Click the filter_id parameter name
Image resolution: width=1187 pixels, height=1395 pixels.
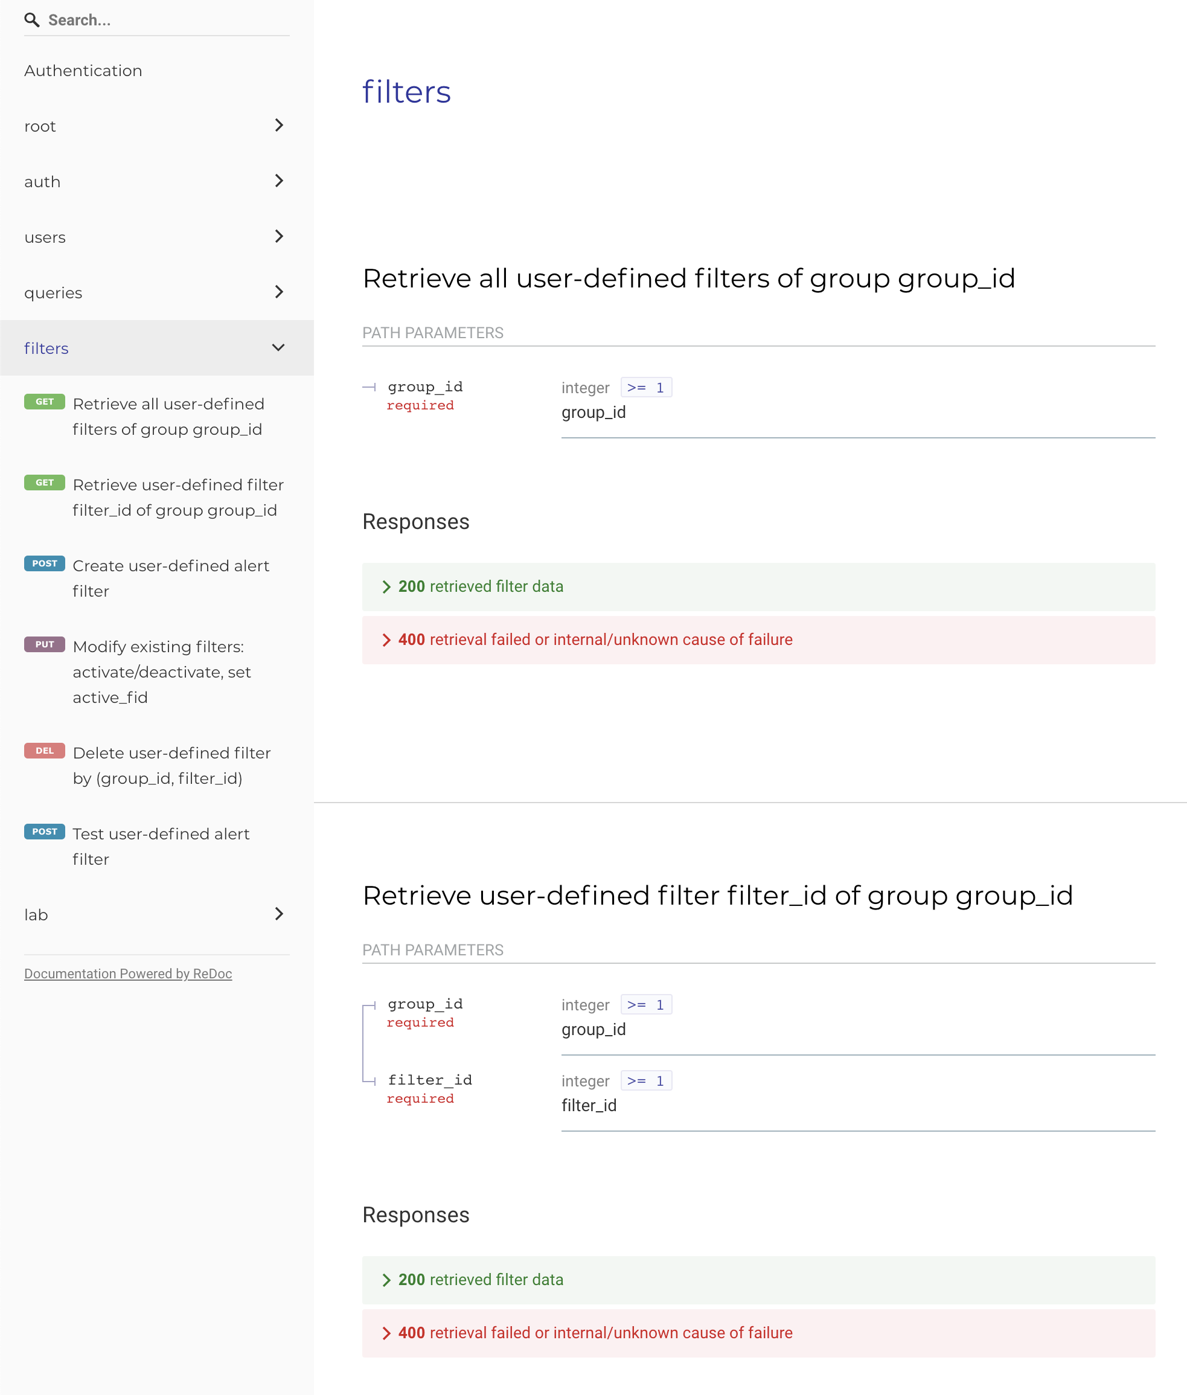pos(430,1080)
